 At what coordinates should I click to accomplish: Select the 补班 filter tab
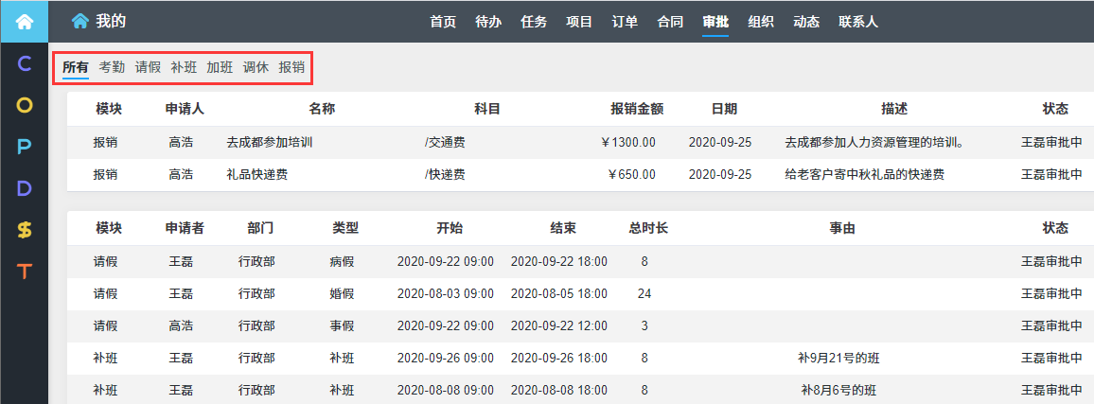[184, 67]
